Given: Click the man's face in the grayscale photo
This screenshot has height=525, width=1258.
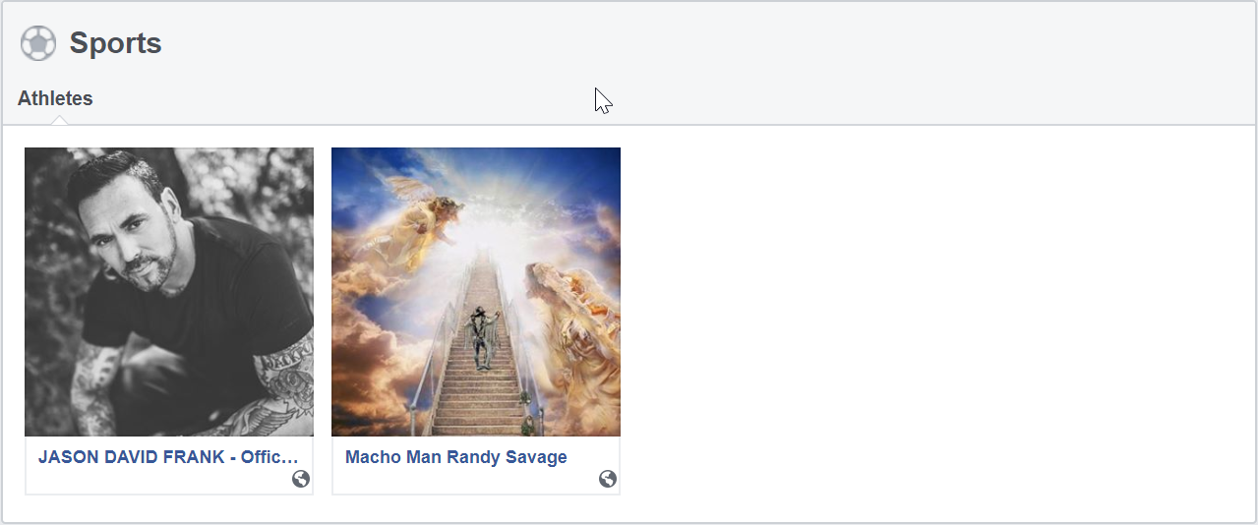Looking at the screenshot, I should tap(138, 236).
